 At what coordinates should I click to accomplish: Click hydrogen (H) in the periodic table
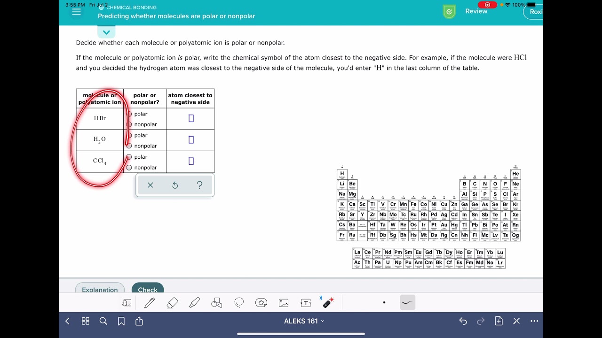(342, 175)
